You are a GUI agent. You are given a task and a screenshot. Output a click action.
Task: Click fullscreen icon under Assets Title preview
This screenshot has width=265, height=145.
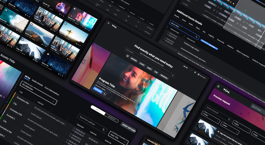coord(4,97)
